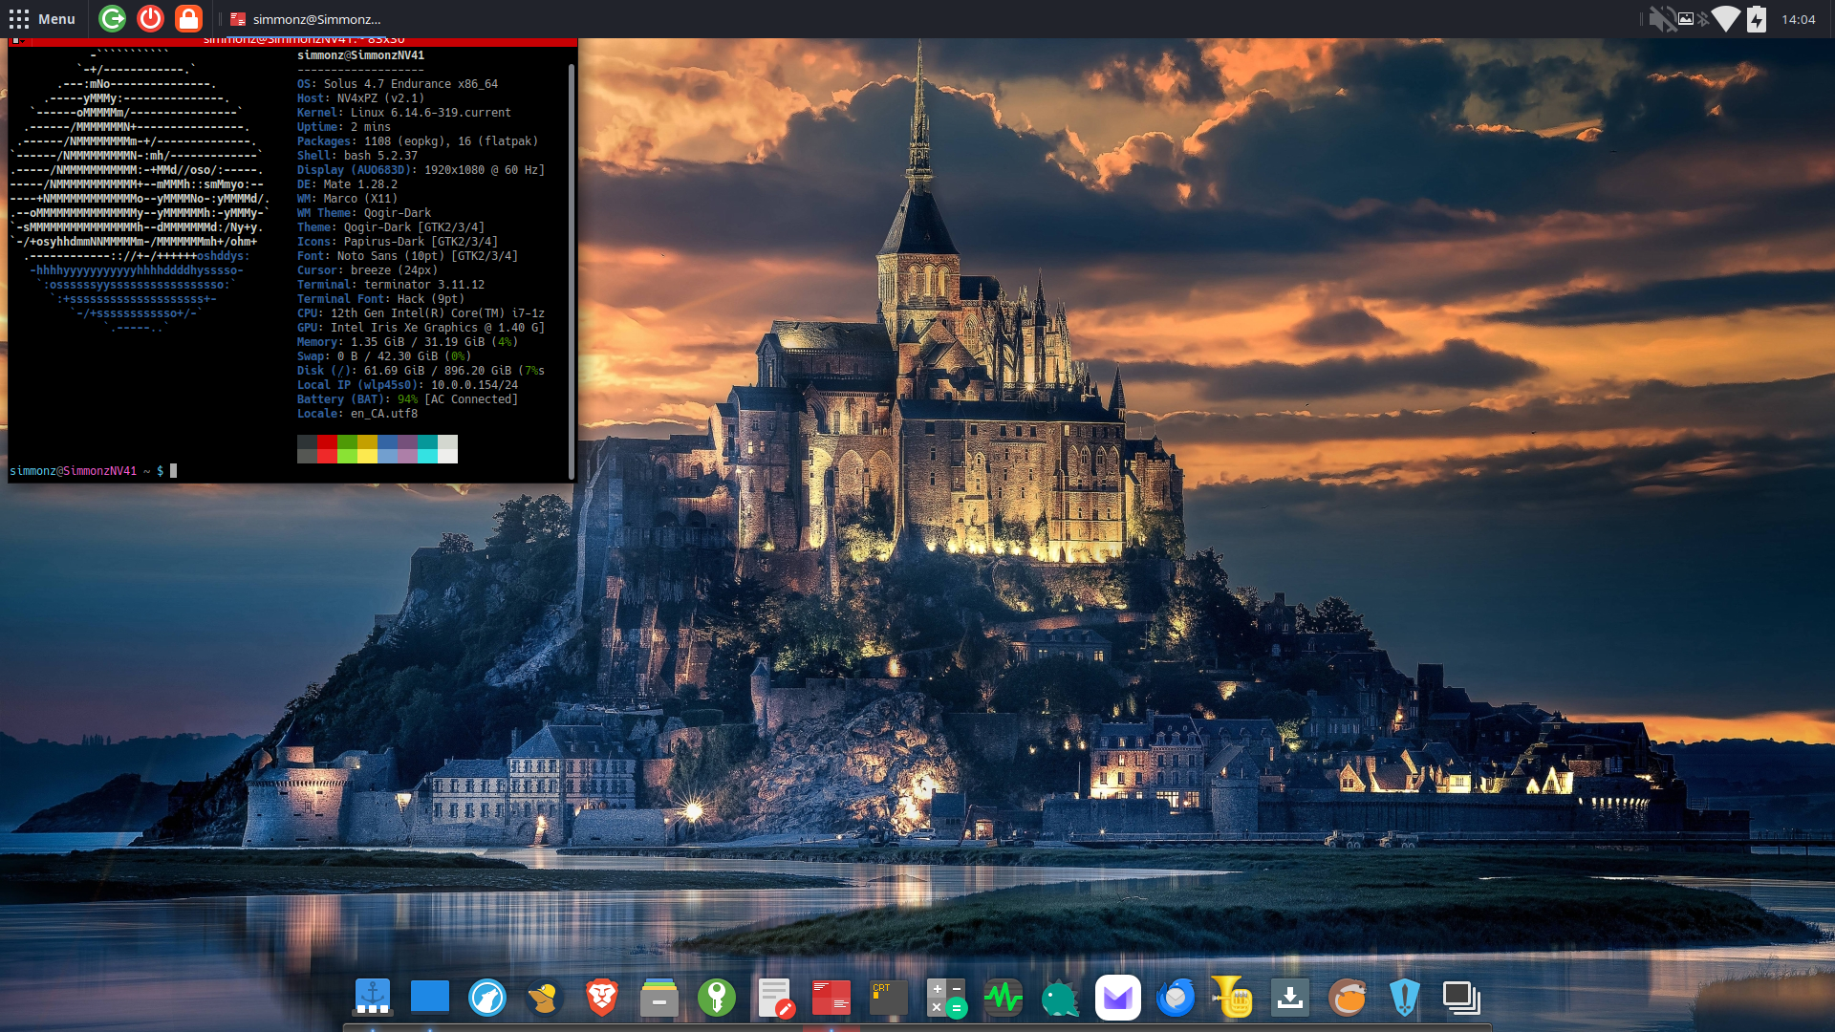Launch the teal dinosaur dock app
This screenshot has width=1835, height=1032.
1061,998
